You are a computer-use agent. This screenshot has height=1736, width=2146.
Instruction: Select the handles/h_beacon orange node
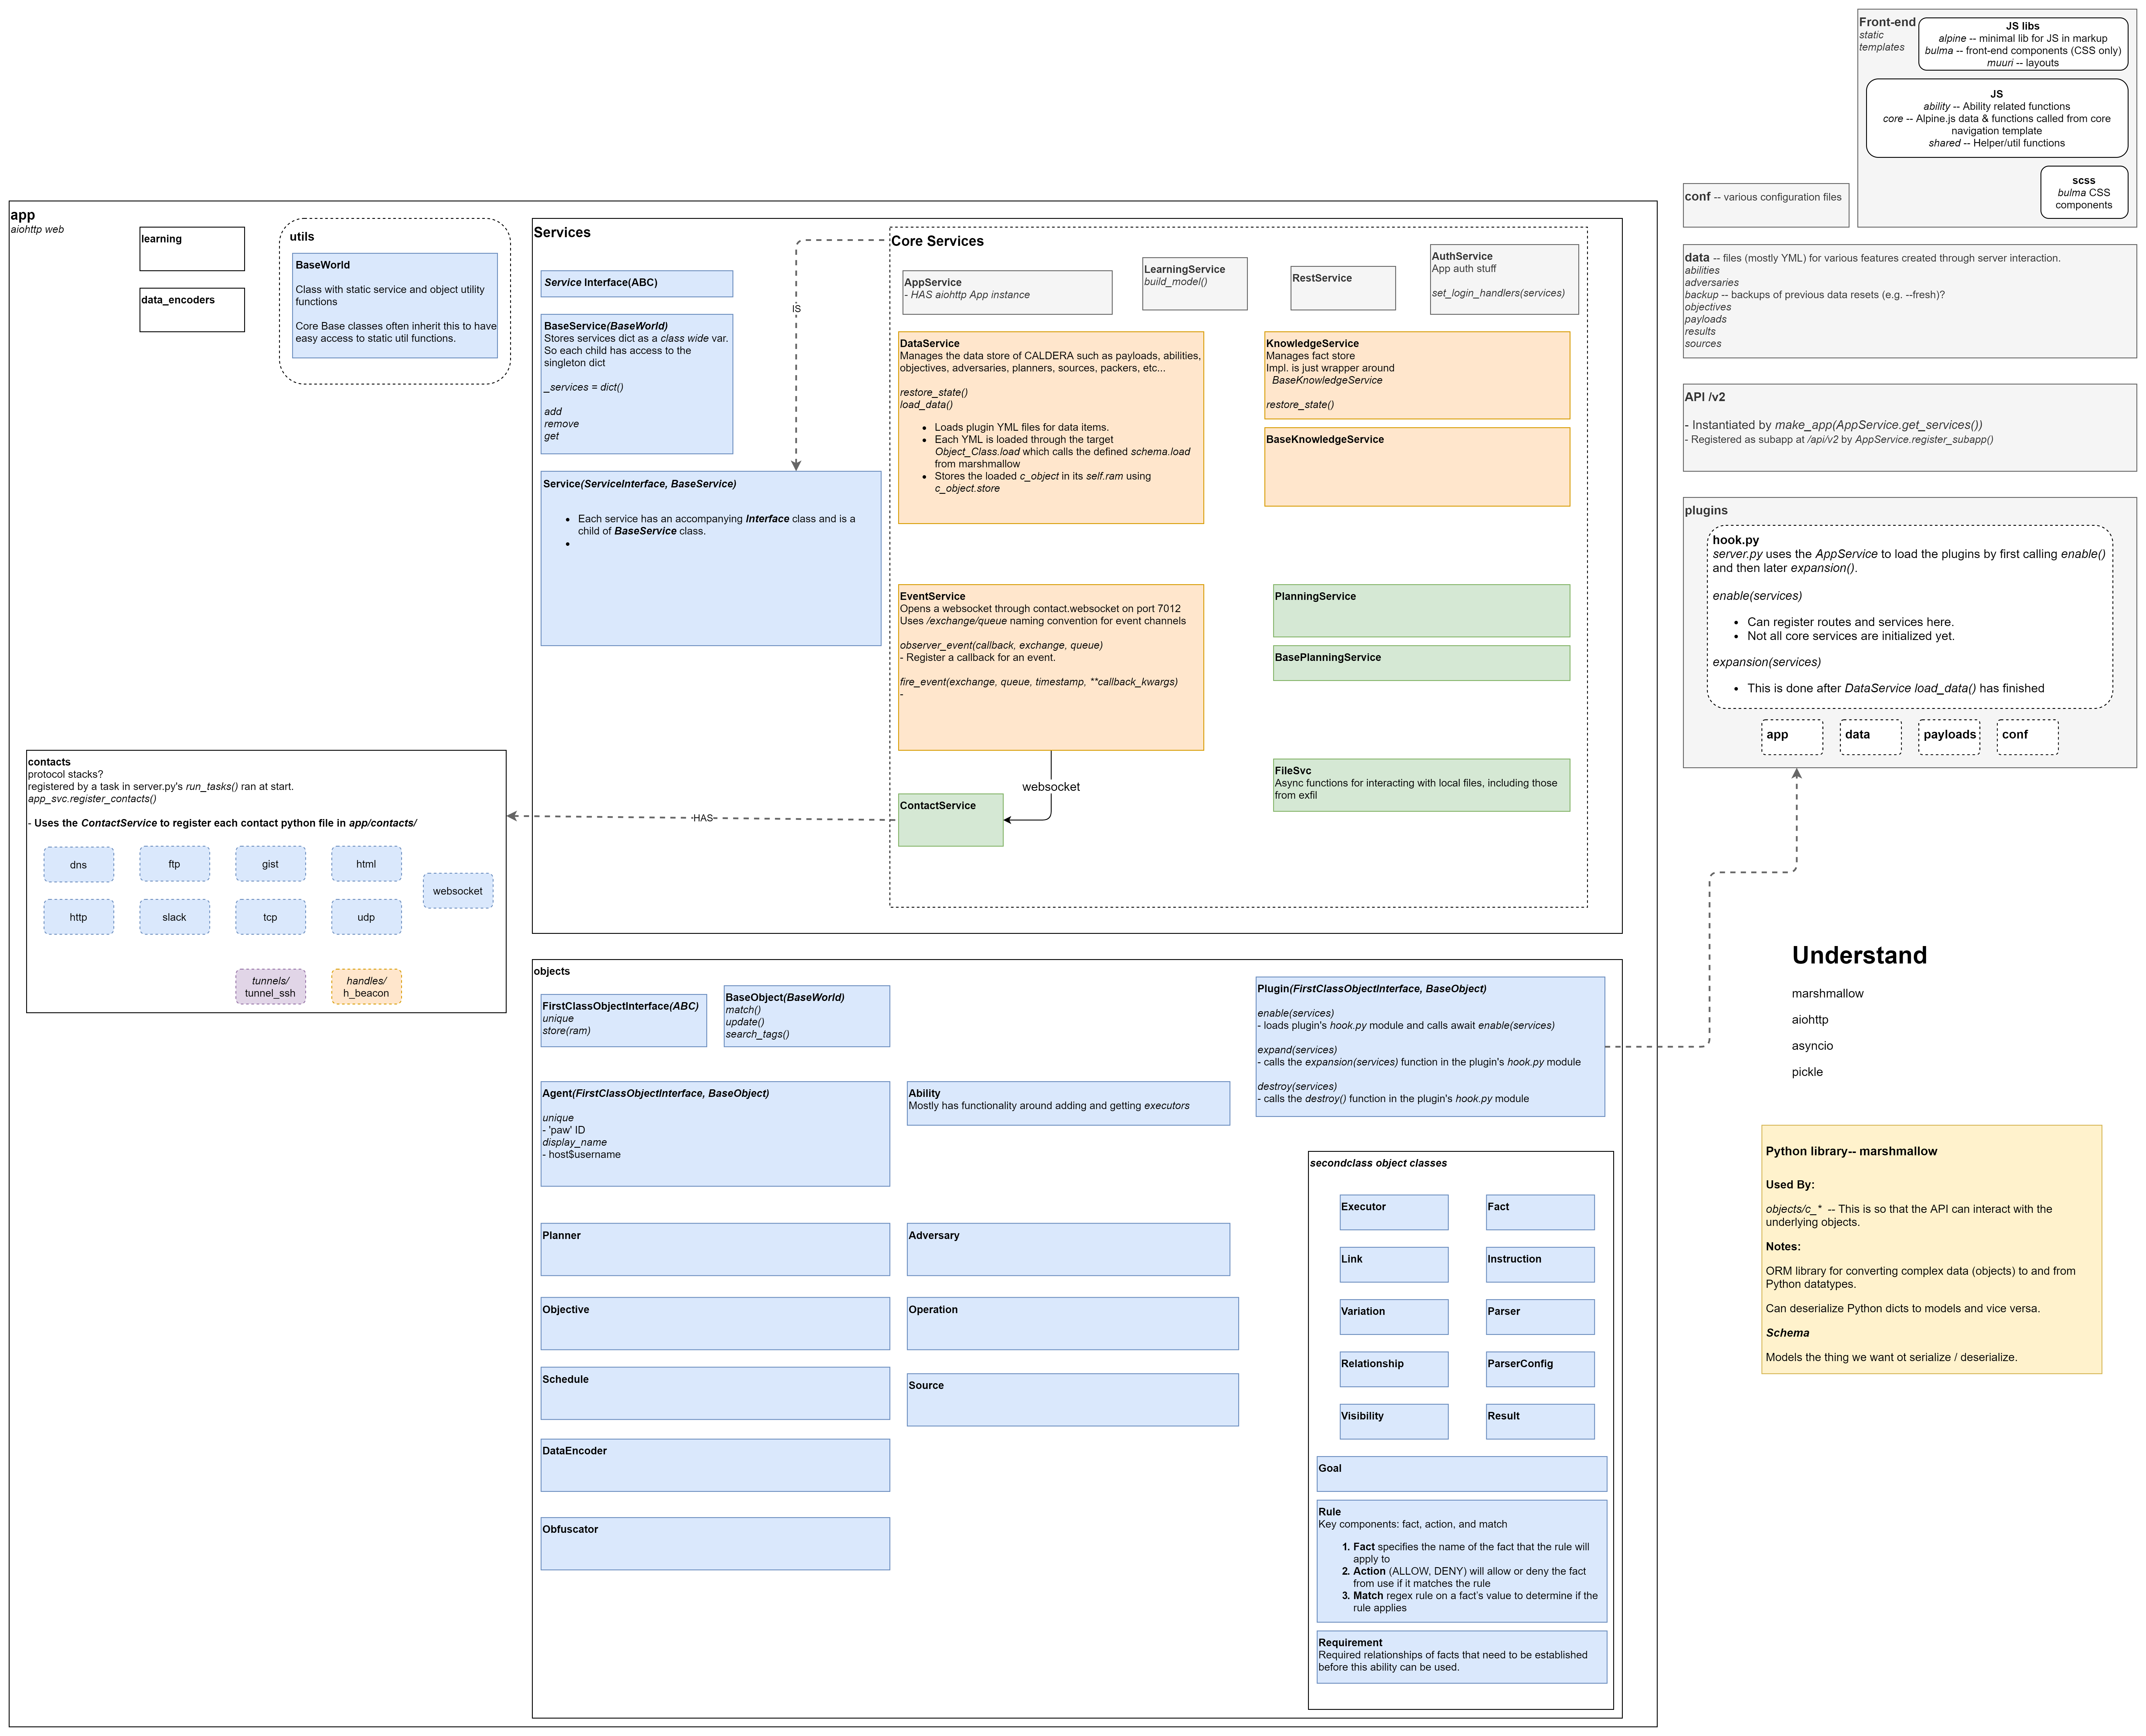point(366,987)
